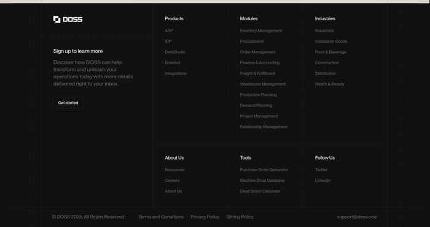Open Finance & Accounting module
Viewport: 430px width, 227px height.
point(260,63)
